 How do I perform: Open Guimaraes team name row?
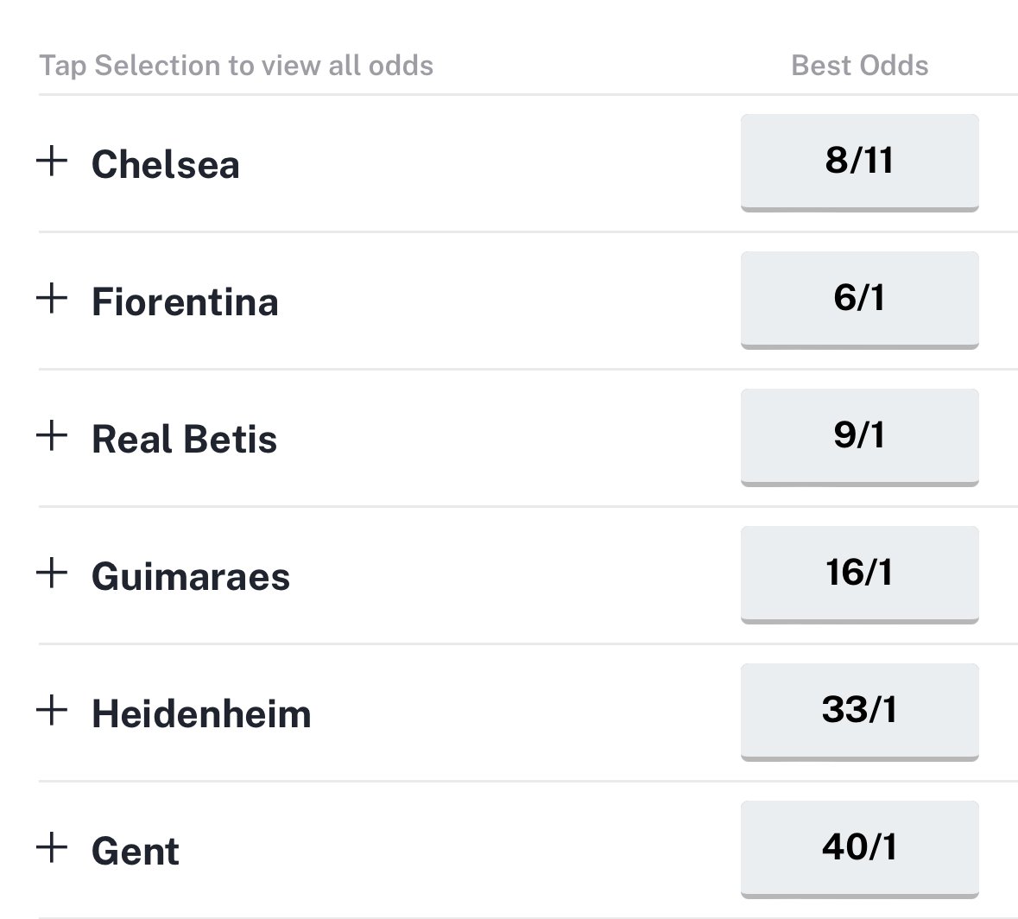[x=191, y=577]
